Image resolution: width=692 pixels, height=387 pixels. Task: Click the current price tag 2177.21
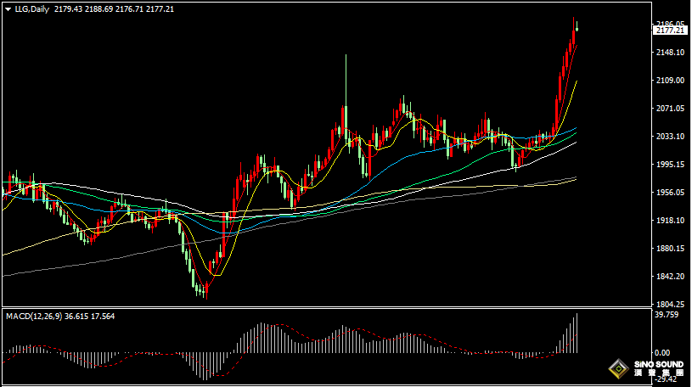click(671, 30)
